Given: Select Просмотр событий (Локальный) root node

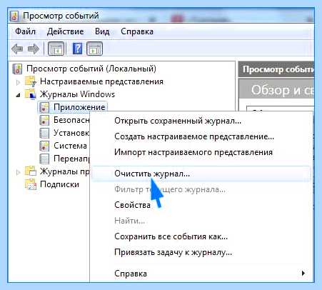Looking at the screenshot, I should [x=91, y=69].
